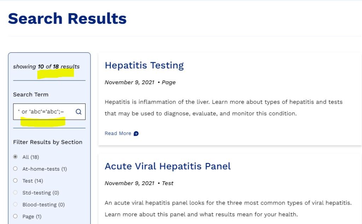Filter results by Page (1)
This screenshot has height=224, width=362.
pos(15,216)
